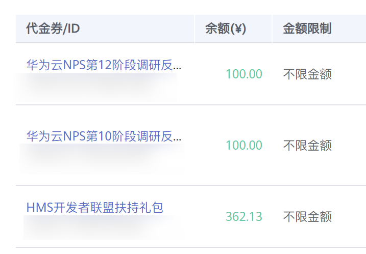The width and height of the screenshot is (366, 254).
Task: Open the HMS开发者联盟扶持礼包 voucher link
Action: [94, 207]
